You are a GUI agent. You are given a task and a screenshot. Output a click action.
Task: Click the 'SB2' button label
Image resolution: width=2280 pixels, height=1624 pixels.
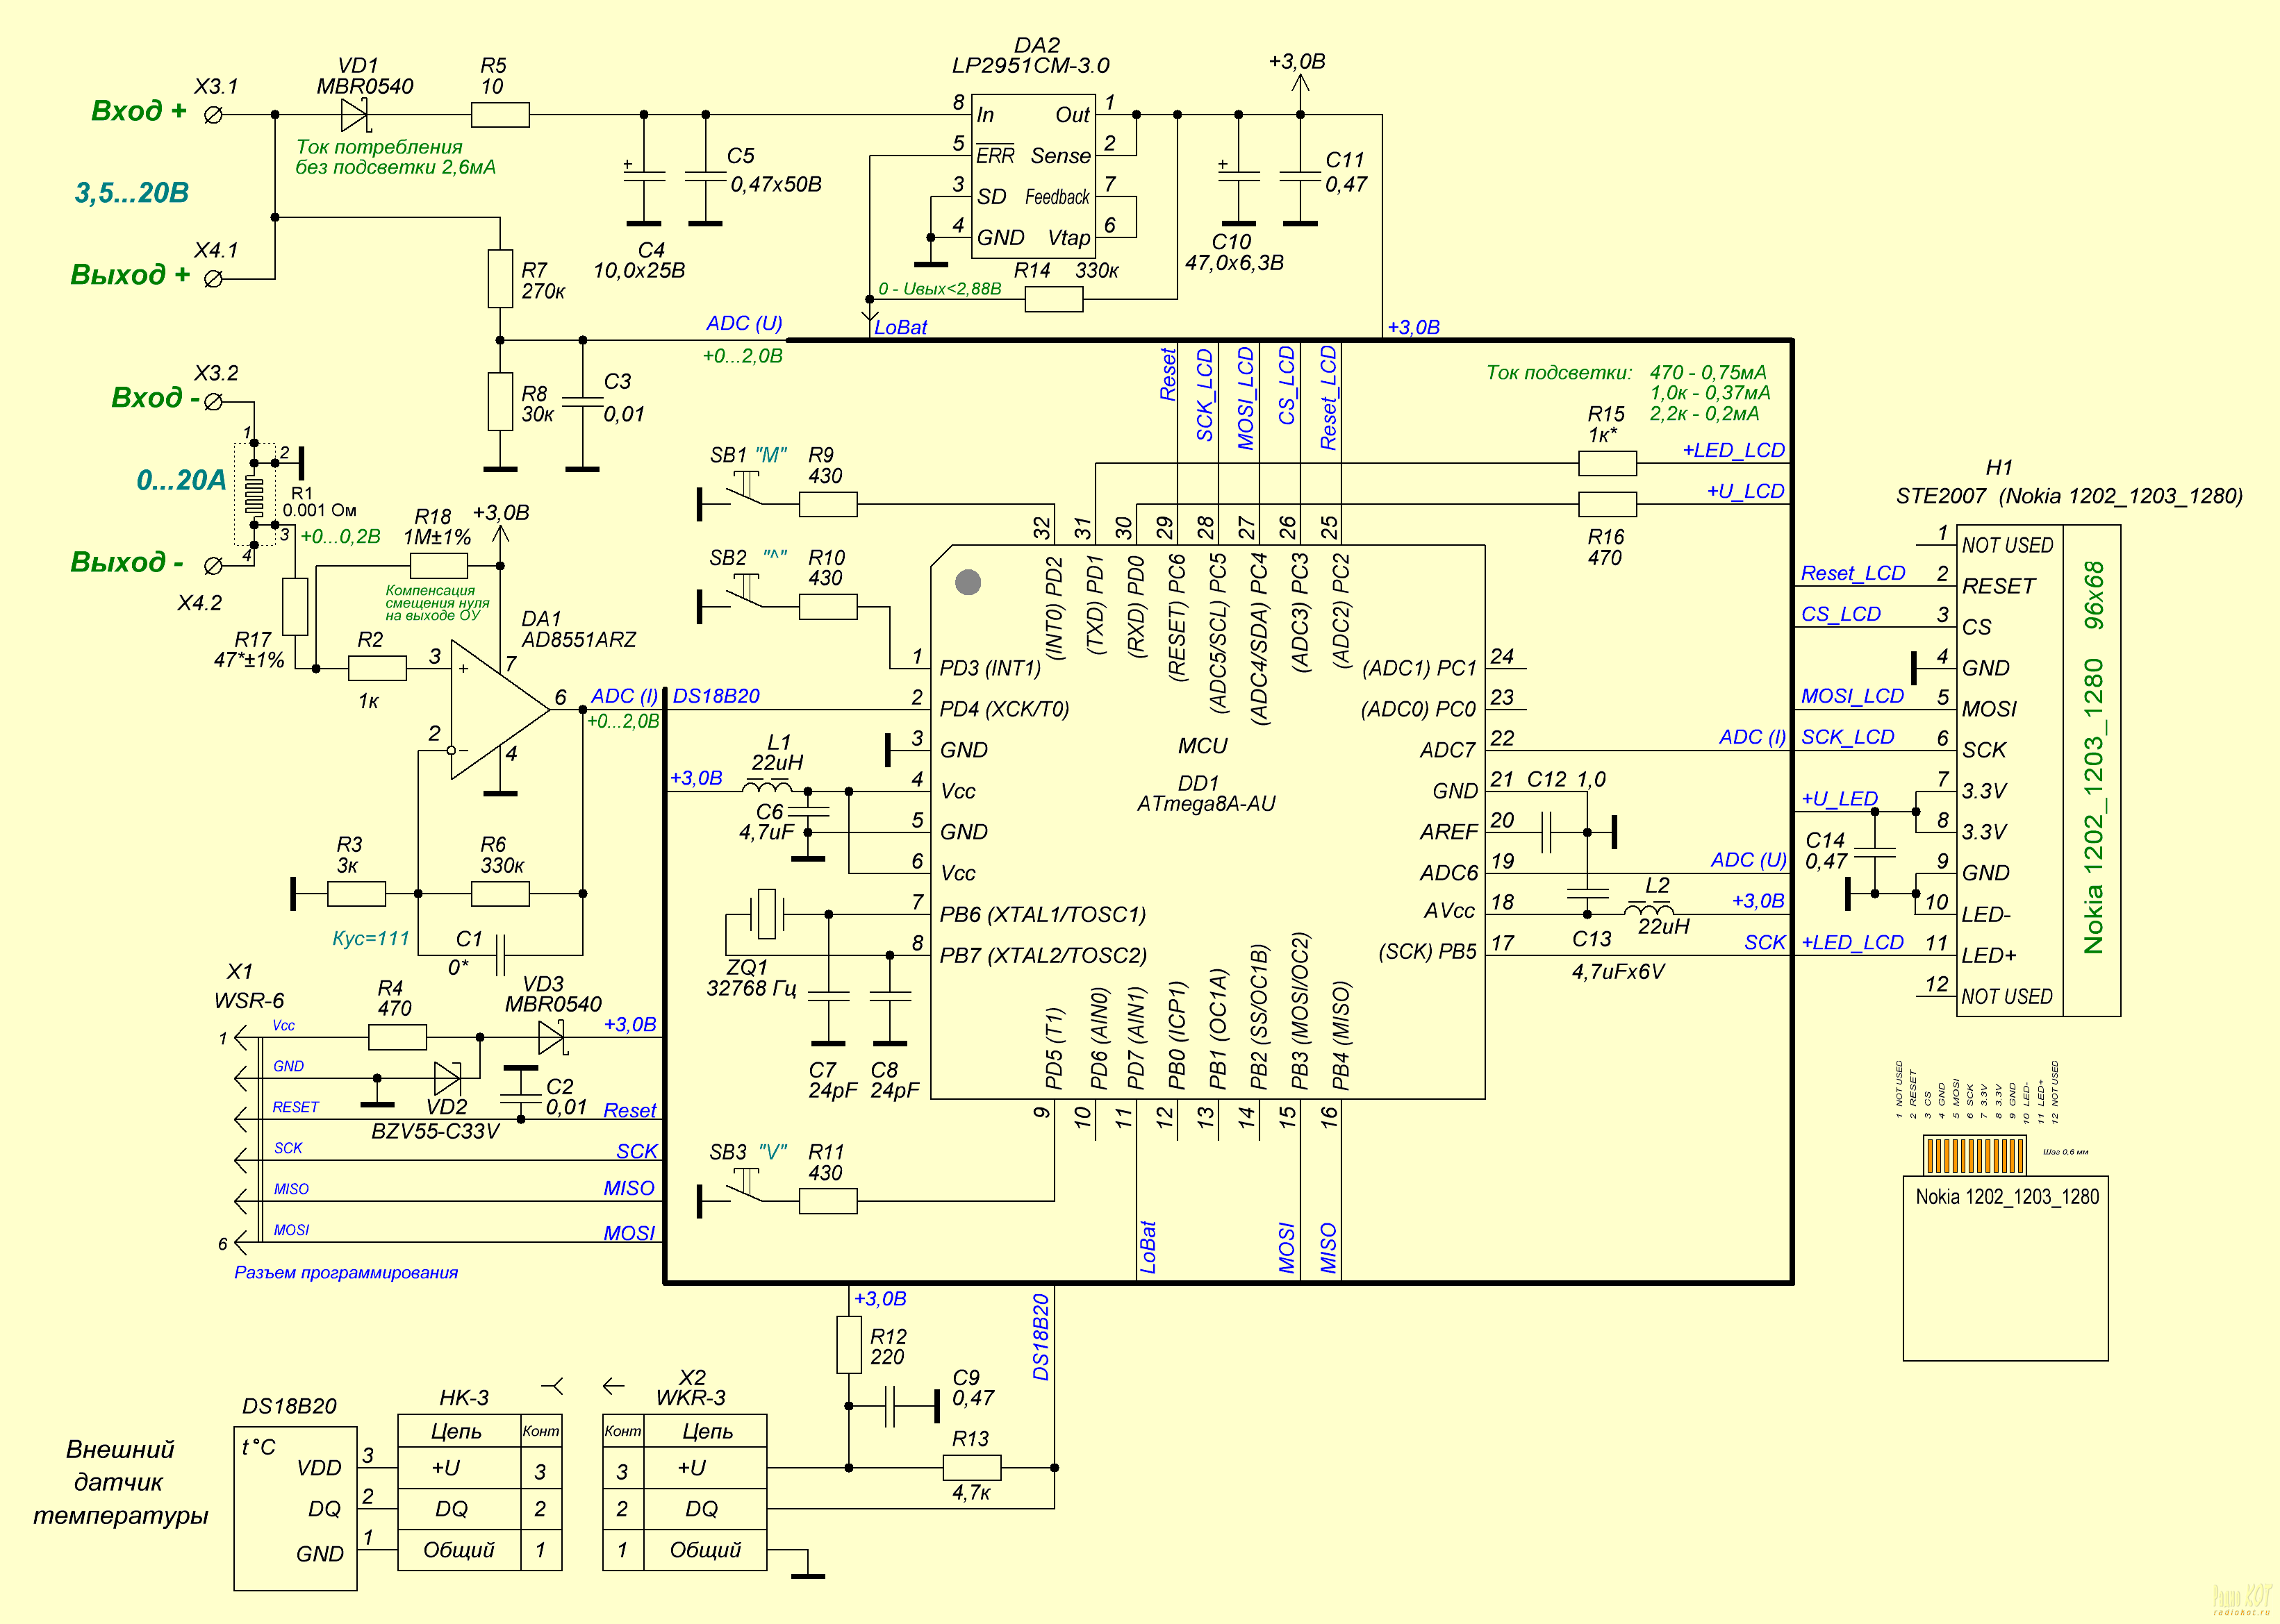coord(728,558)
